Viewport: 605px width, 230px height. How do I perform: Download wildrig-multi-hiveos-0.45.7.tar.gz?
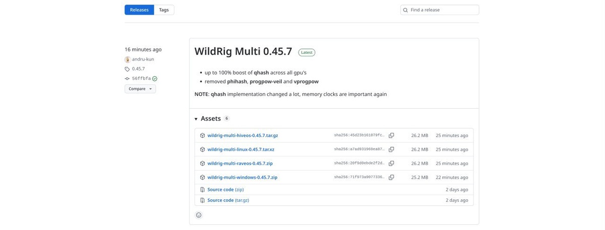tap(243, 135)
